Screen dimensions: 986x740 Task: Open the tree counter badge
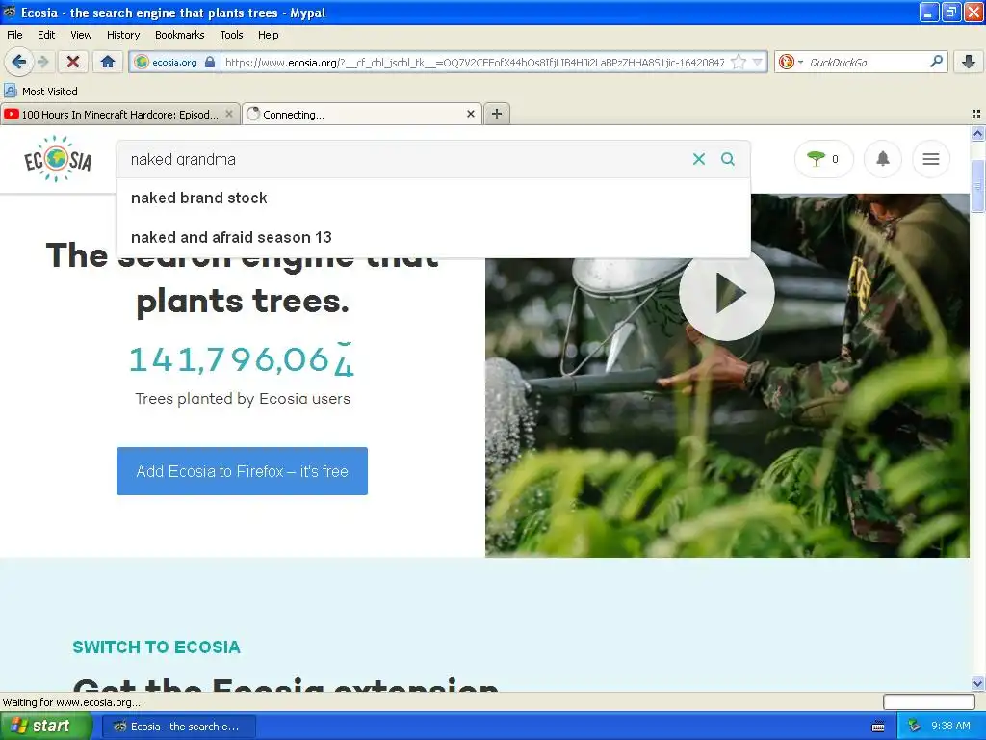coord(824,159)
